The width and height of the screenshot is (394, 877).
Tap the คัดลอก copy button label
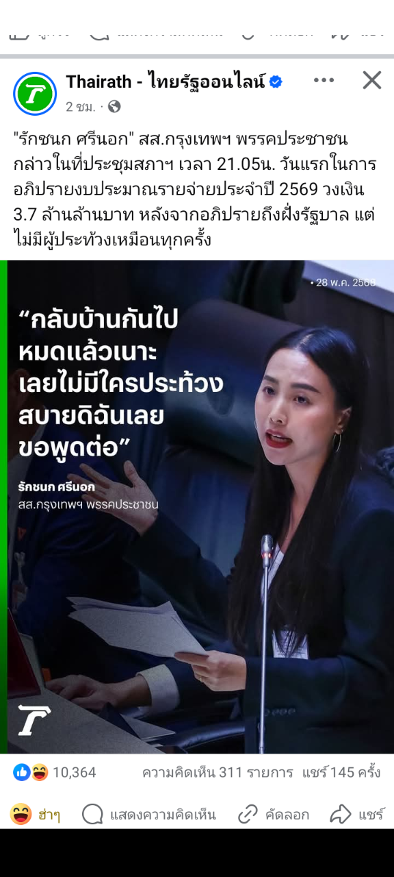[x=287, y=815]
